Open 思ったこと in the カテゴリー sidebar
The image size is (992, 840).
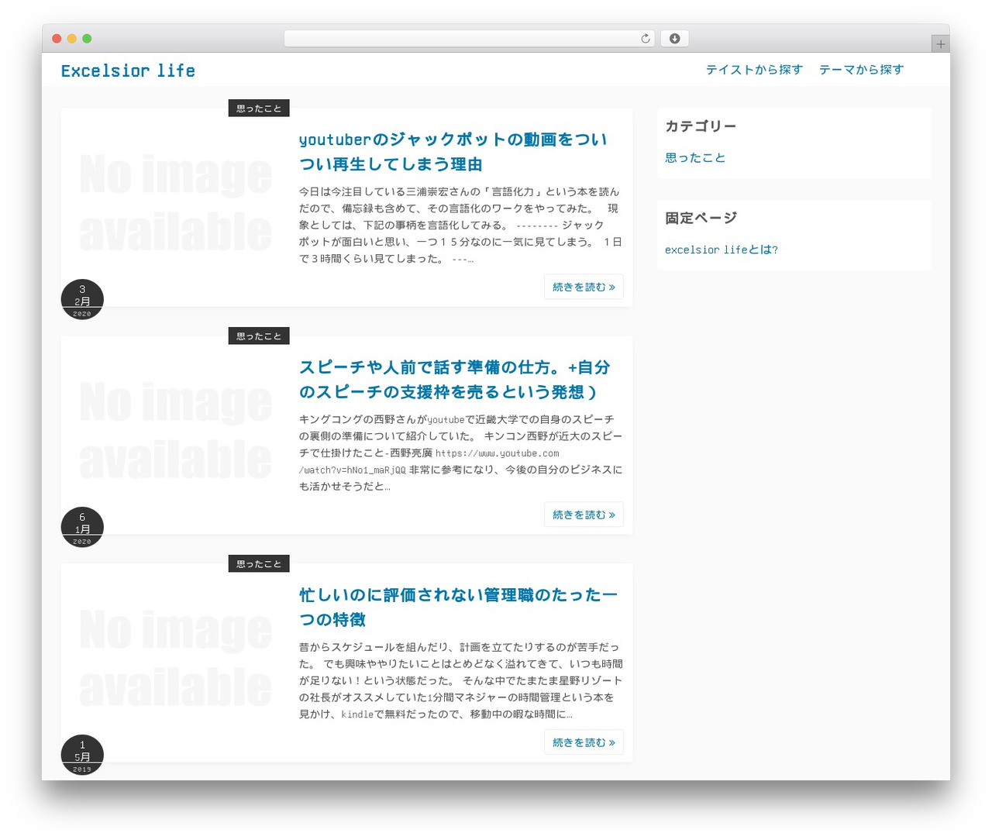coord(695,158)
